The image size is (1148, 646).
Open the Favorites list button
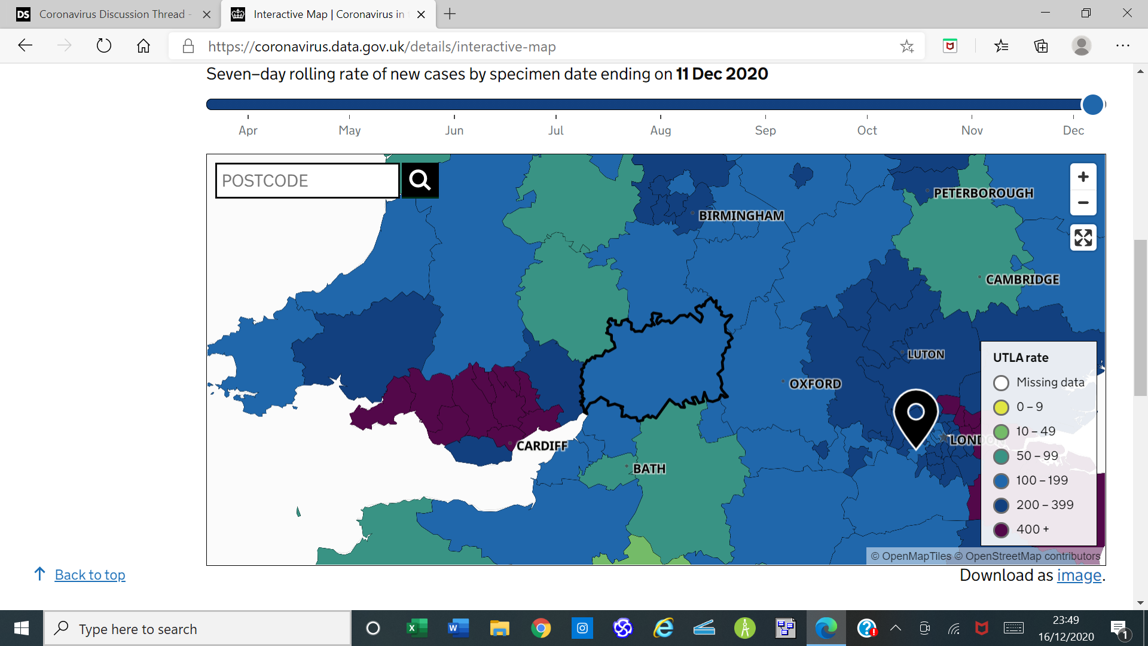[1001, 46]
